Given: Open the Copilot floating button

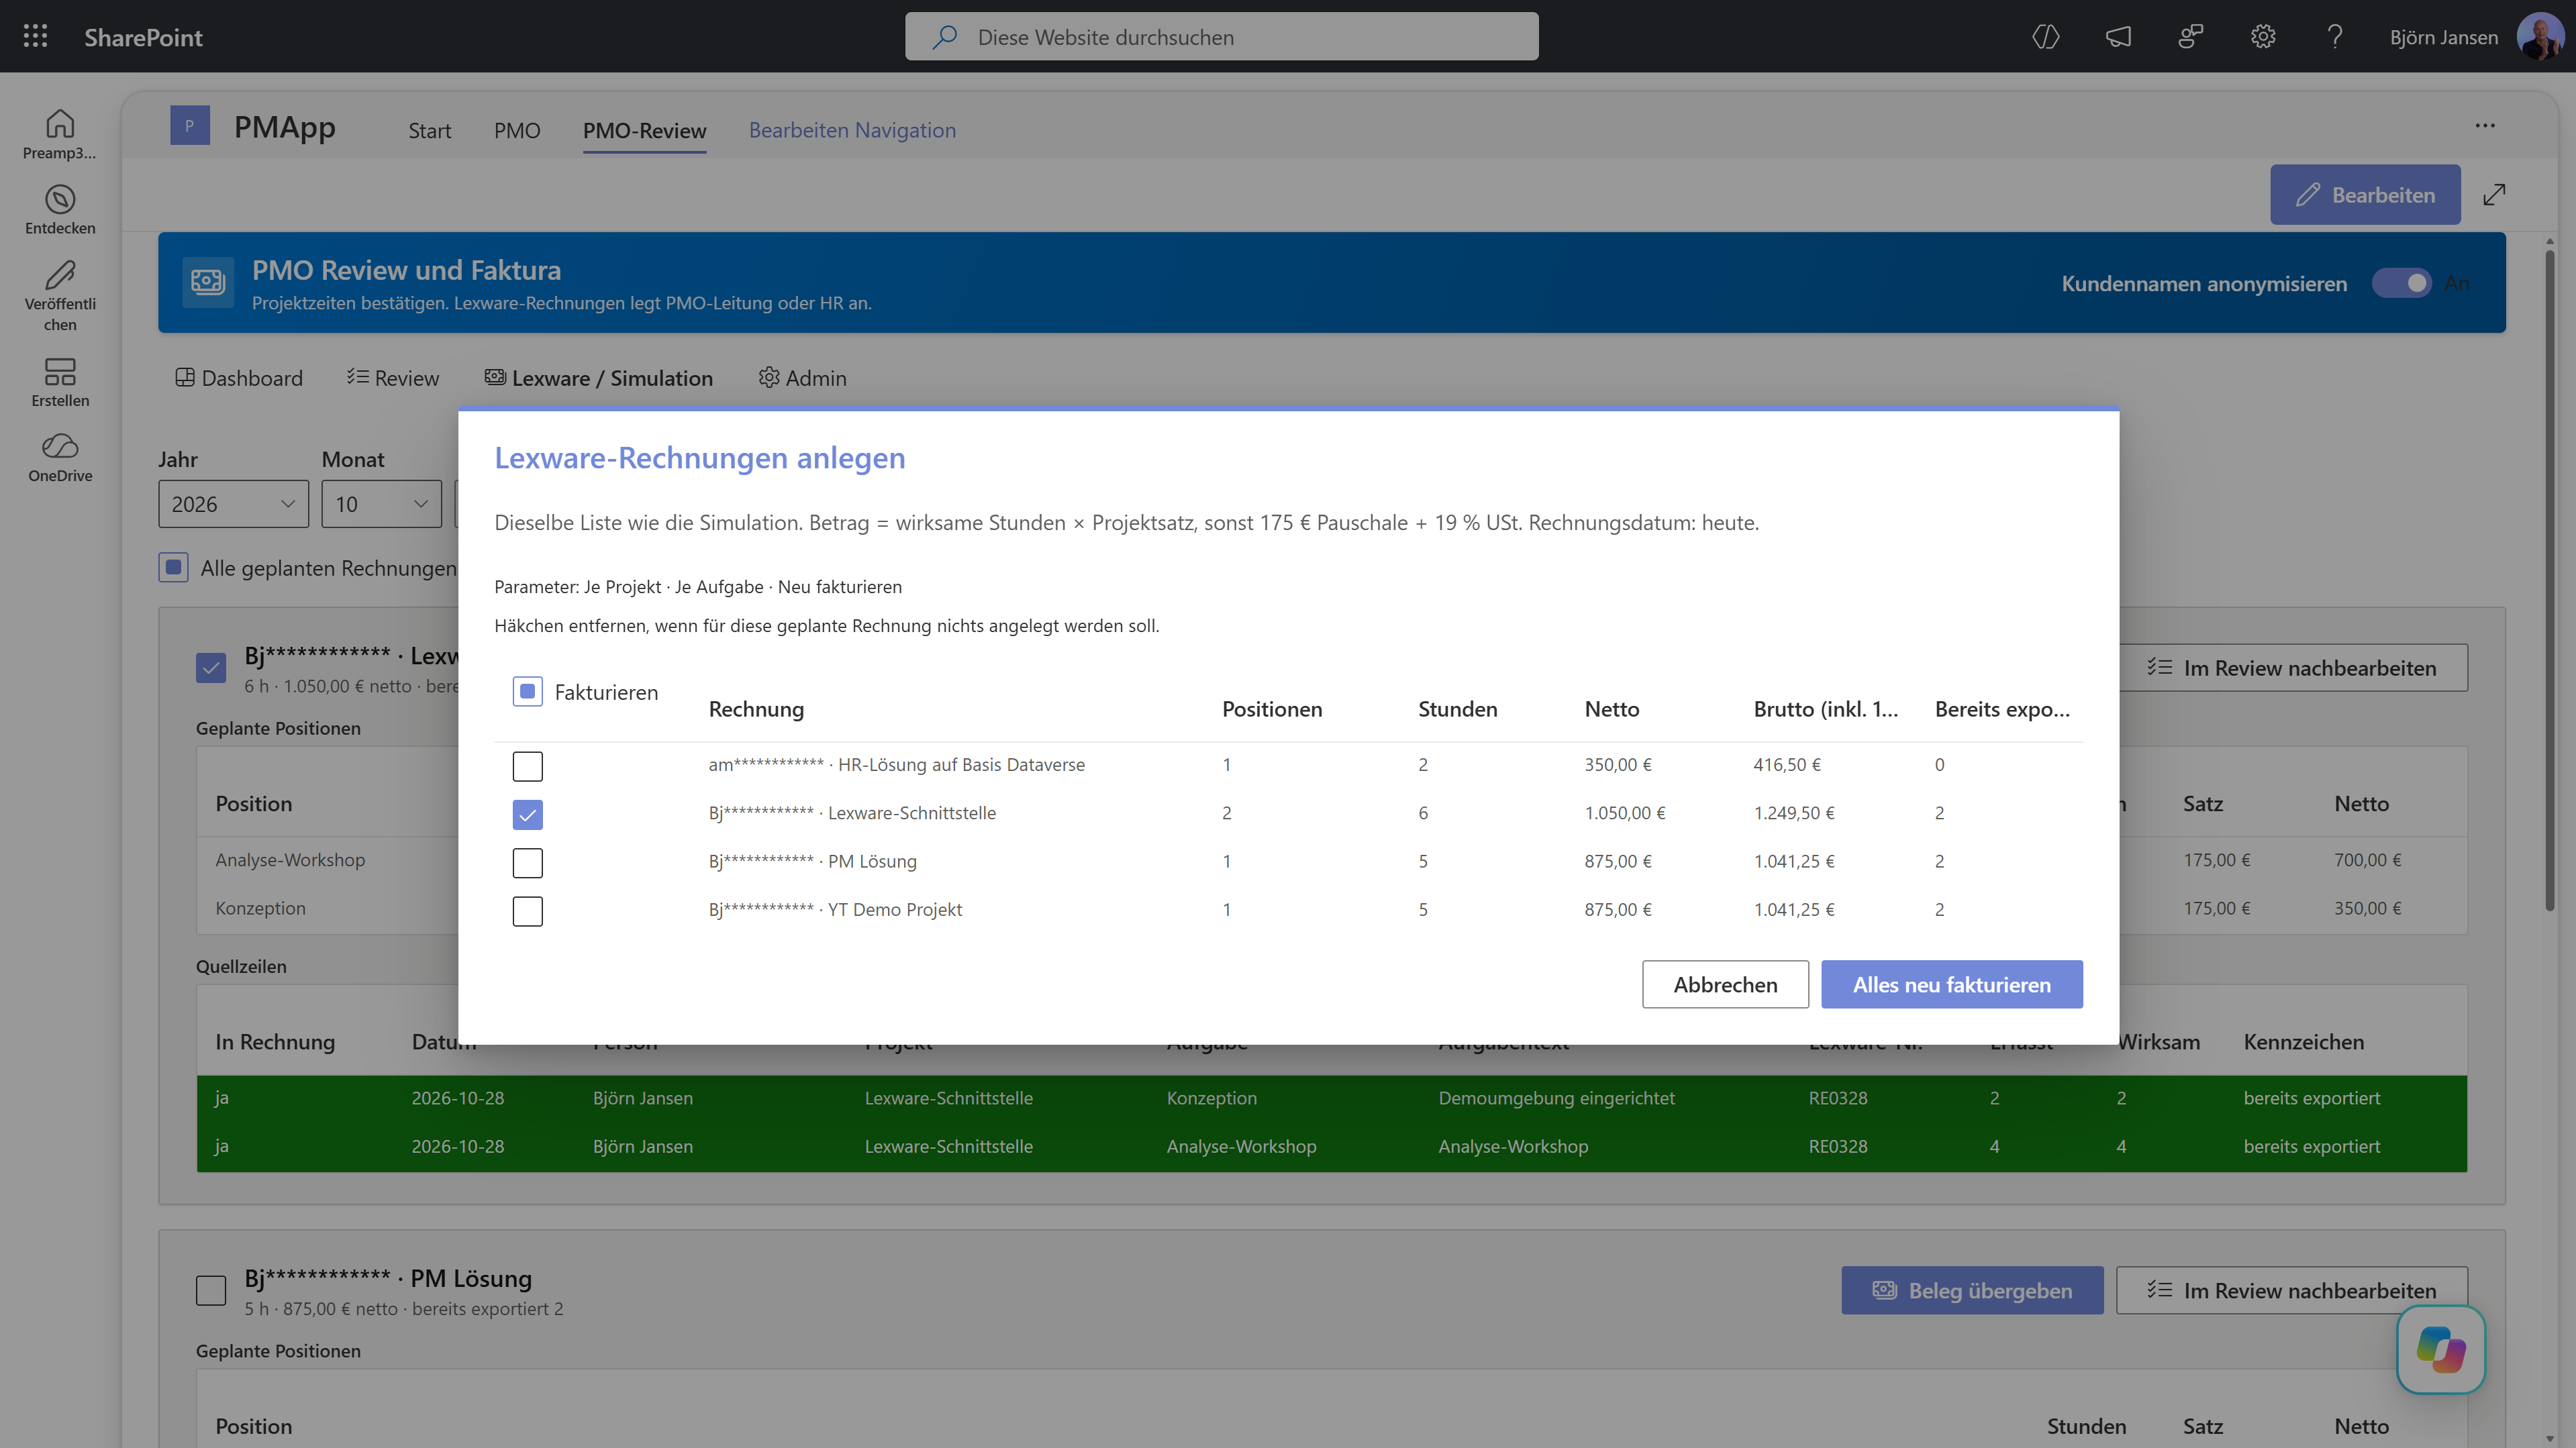Looking at the screenshot, I should (2440, 1349).
